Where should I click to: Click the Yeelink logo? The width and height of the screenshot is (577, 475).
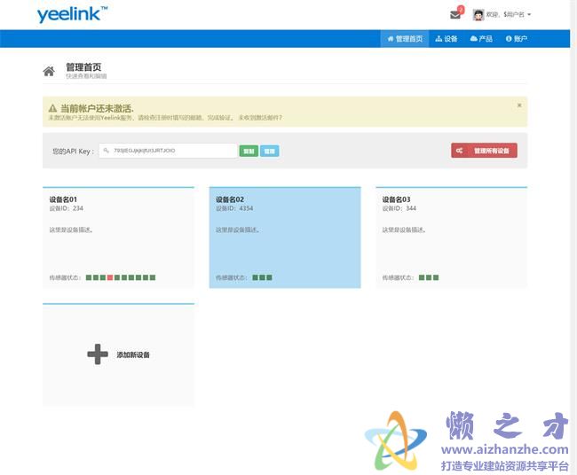coord(72,14)
